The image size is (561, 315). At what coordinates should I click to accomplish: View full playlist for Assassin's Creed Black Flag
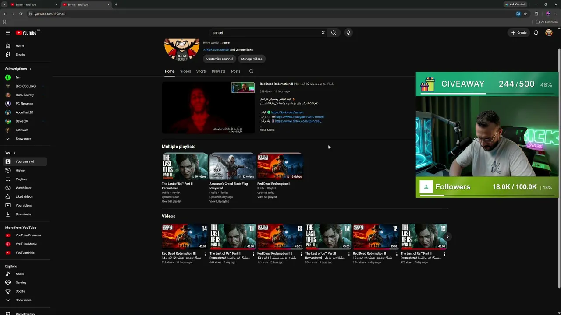(219, 201)
